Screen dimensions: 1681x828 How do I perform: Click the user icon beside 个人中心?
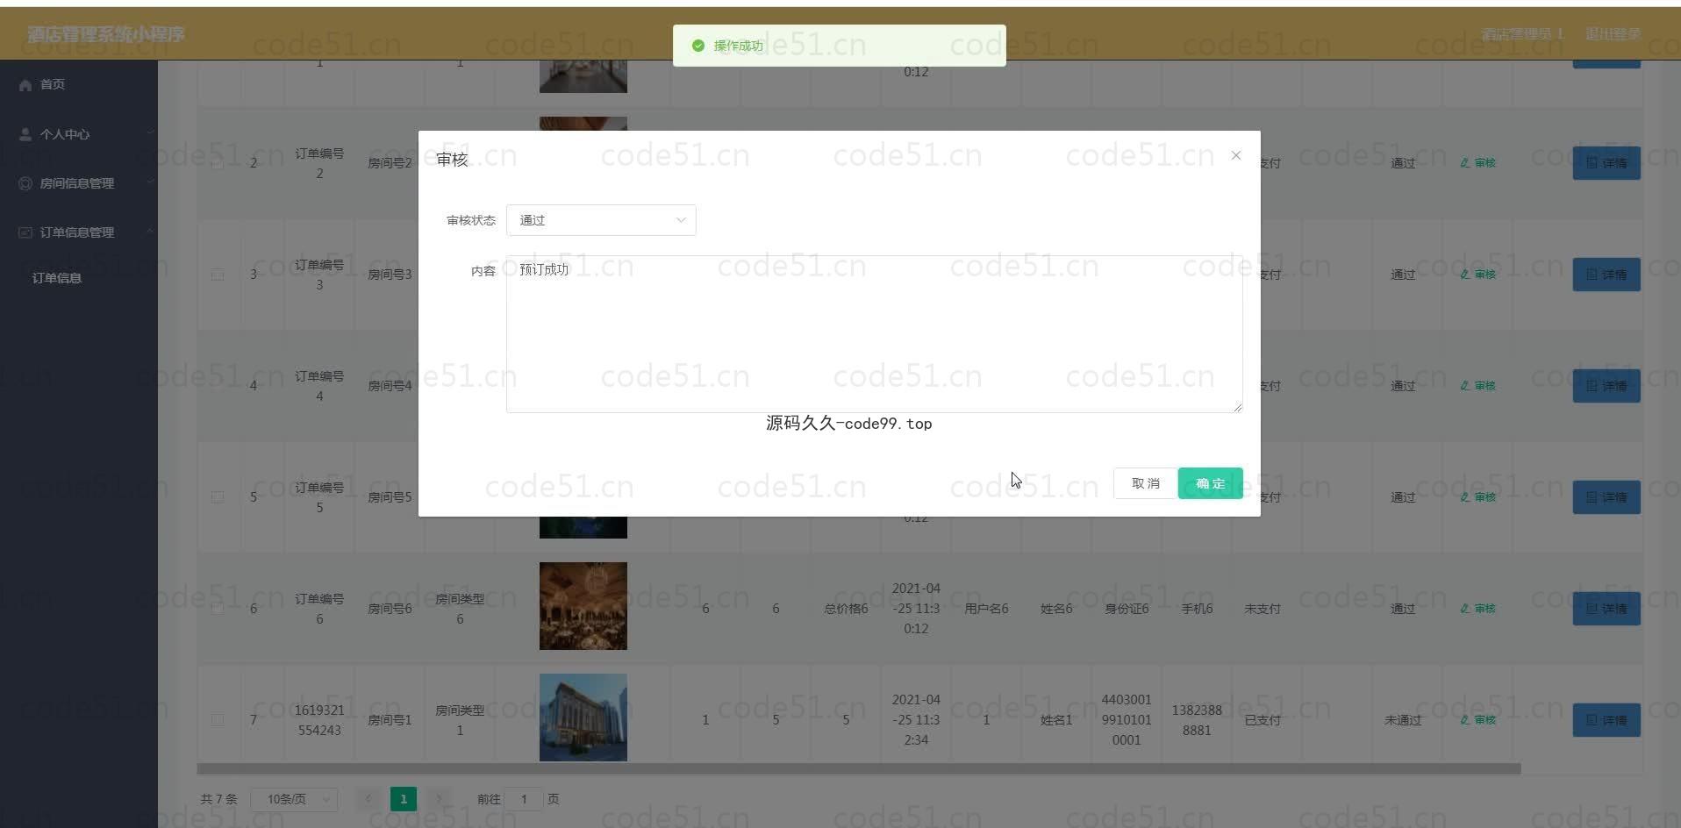[25, 134]
